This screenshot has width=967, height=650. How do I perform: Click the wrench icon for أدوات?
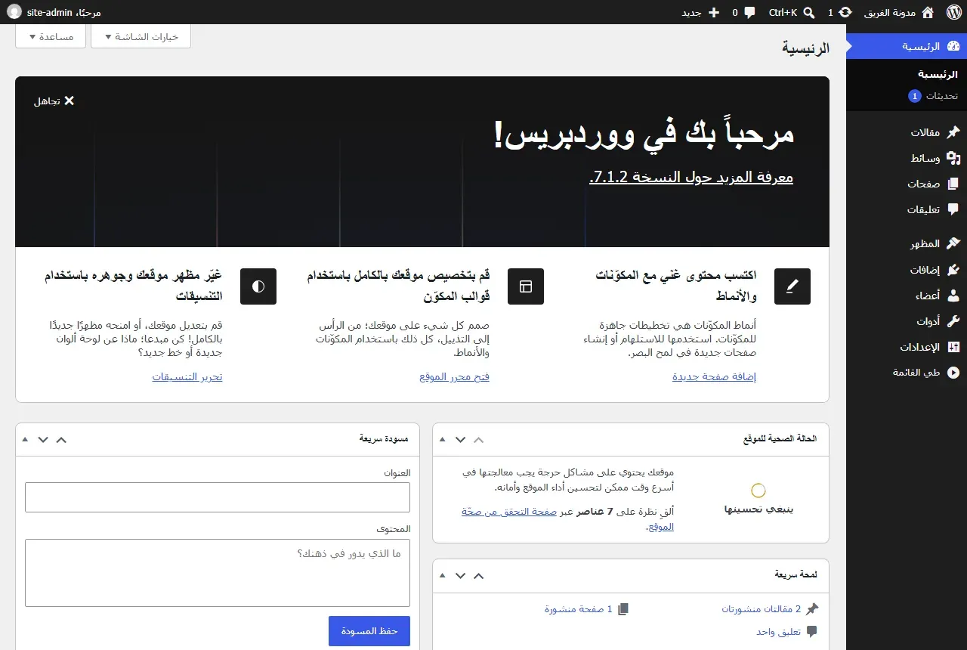click(953, 320)
